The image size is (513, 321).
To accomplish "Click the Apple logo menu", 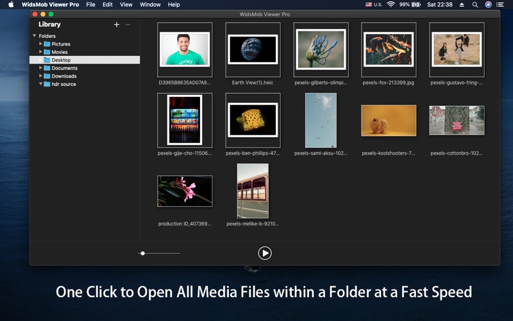I will [11, 4].
